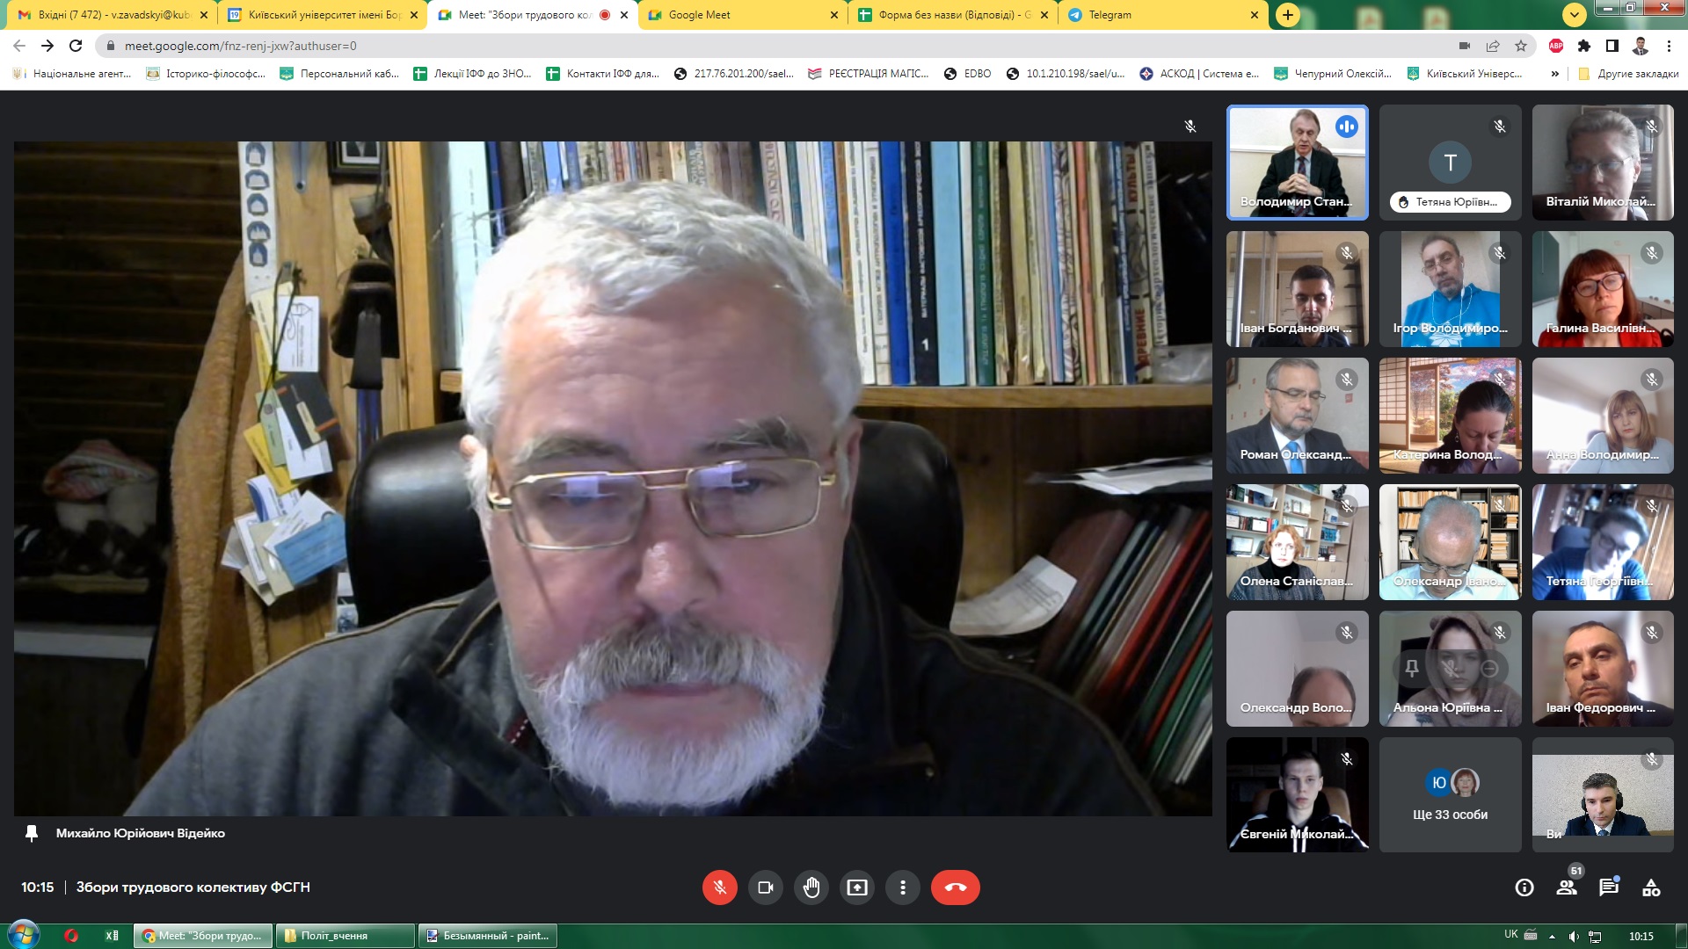Turn off the camera button
Viewport: 1688px width, 949px height.
click(765, 887)
